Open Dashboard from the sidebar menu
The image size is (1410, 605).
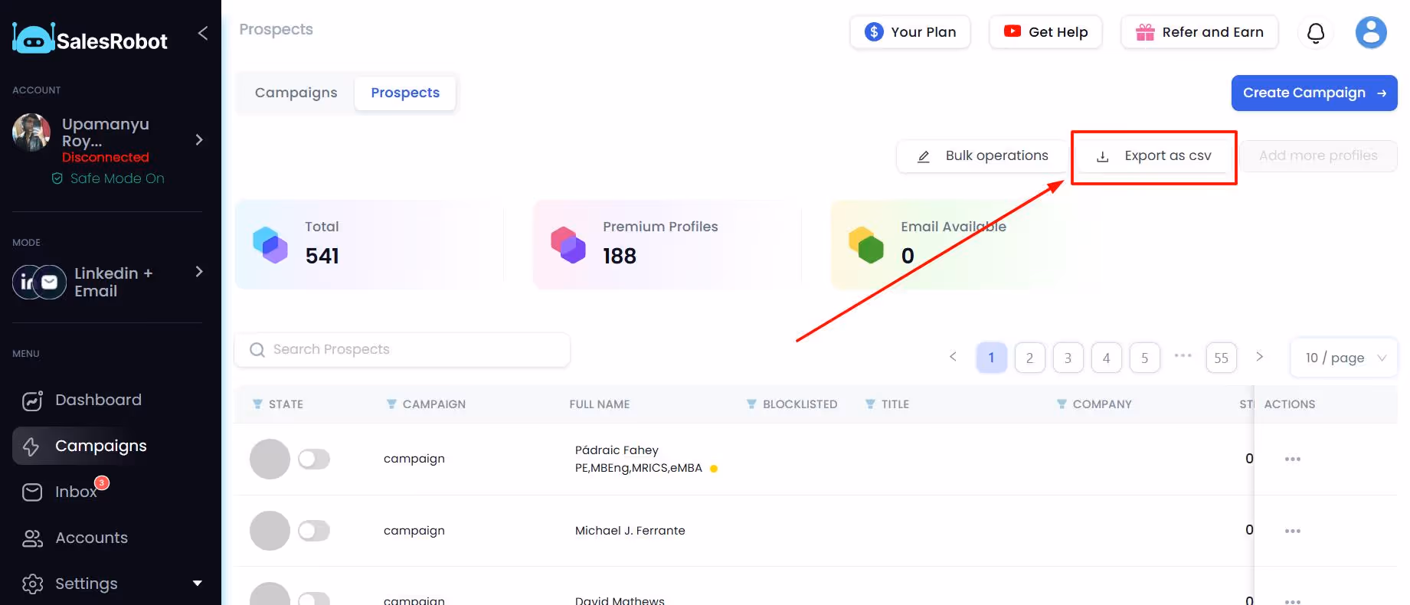tap(98, 401)
